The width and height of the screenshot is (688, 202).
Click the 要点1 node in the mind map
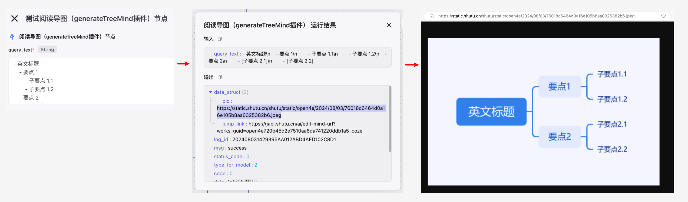[x=559, y=86]
